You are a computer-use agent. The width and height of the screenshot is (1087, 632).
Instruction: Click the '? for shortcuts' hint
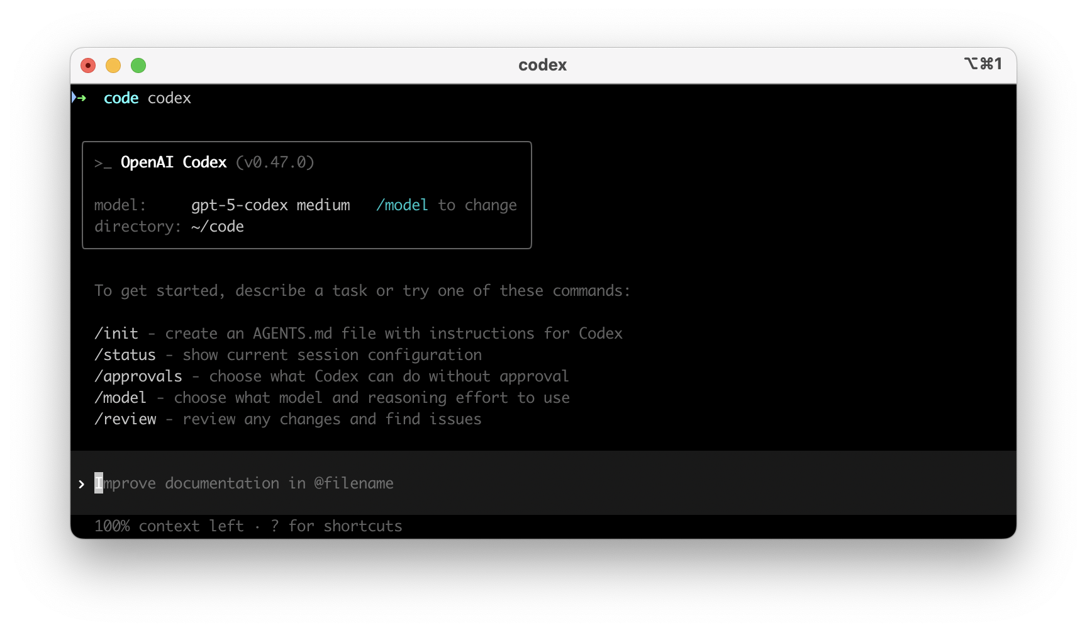tap(337, 526)
